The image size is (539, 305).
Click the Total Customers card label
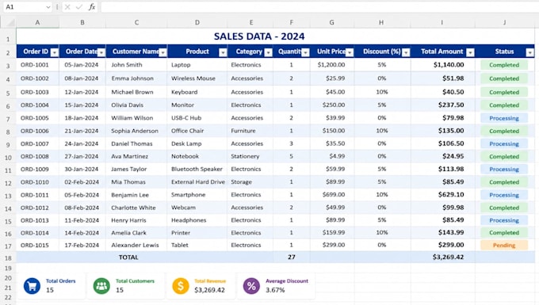135,281
